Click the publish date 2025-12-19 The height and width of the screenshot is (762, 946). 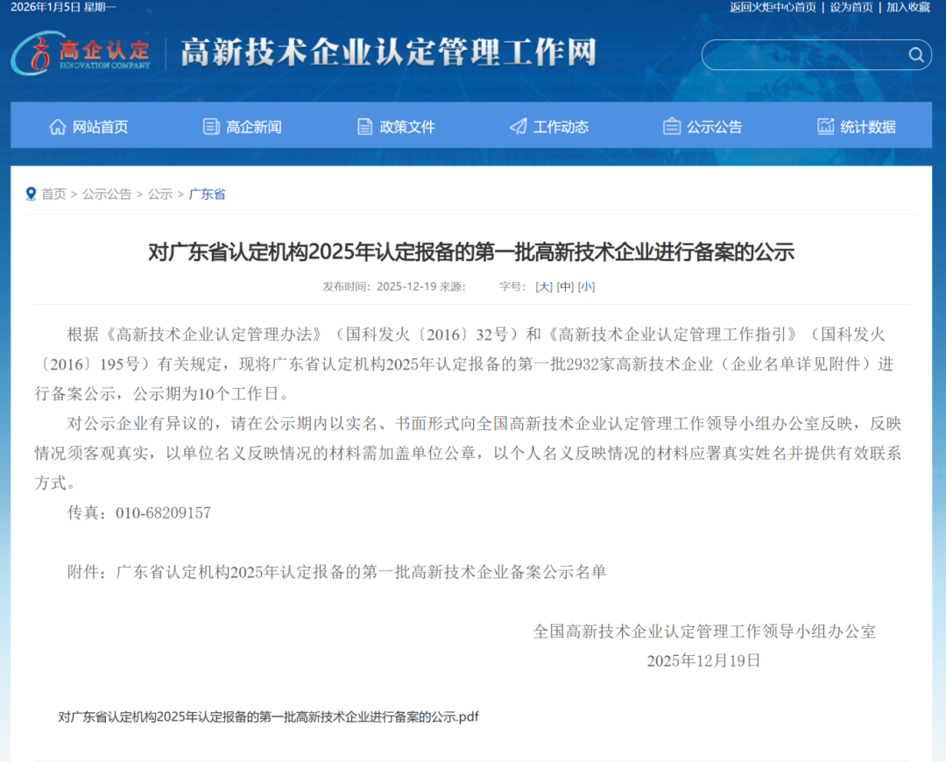pyautogui.click(x=406, y=286)
